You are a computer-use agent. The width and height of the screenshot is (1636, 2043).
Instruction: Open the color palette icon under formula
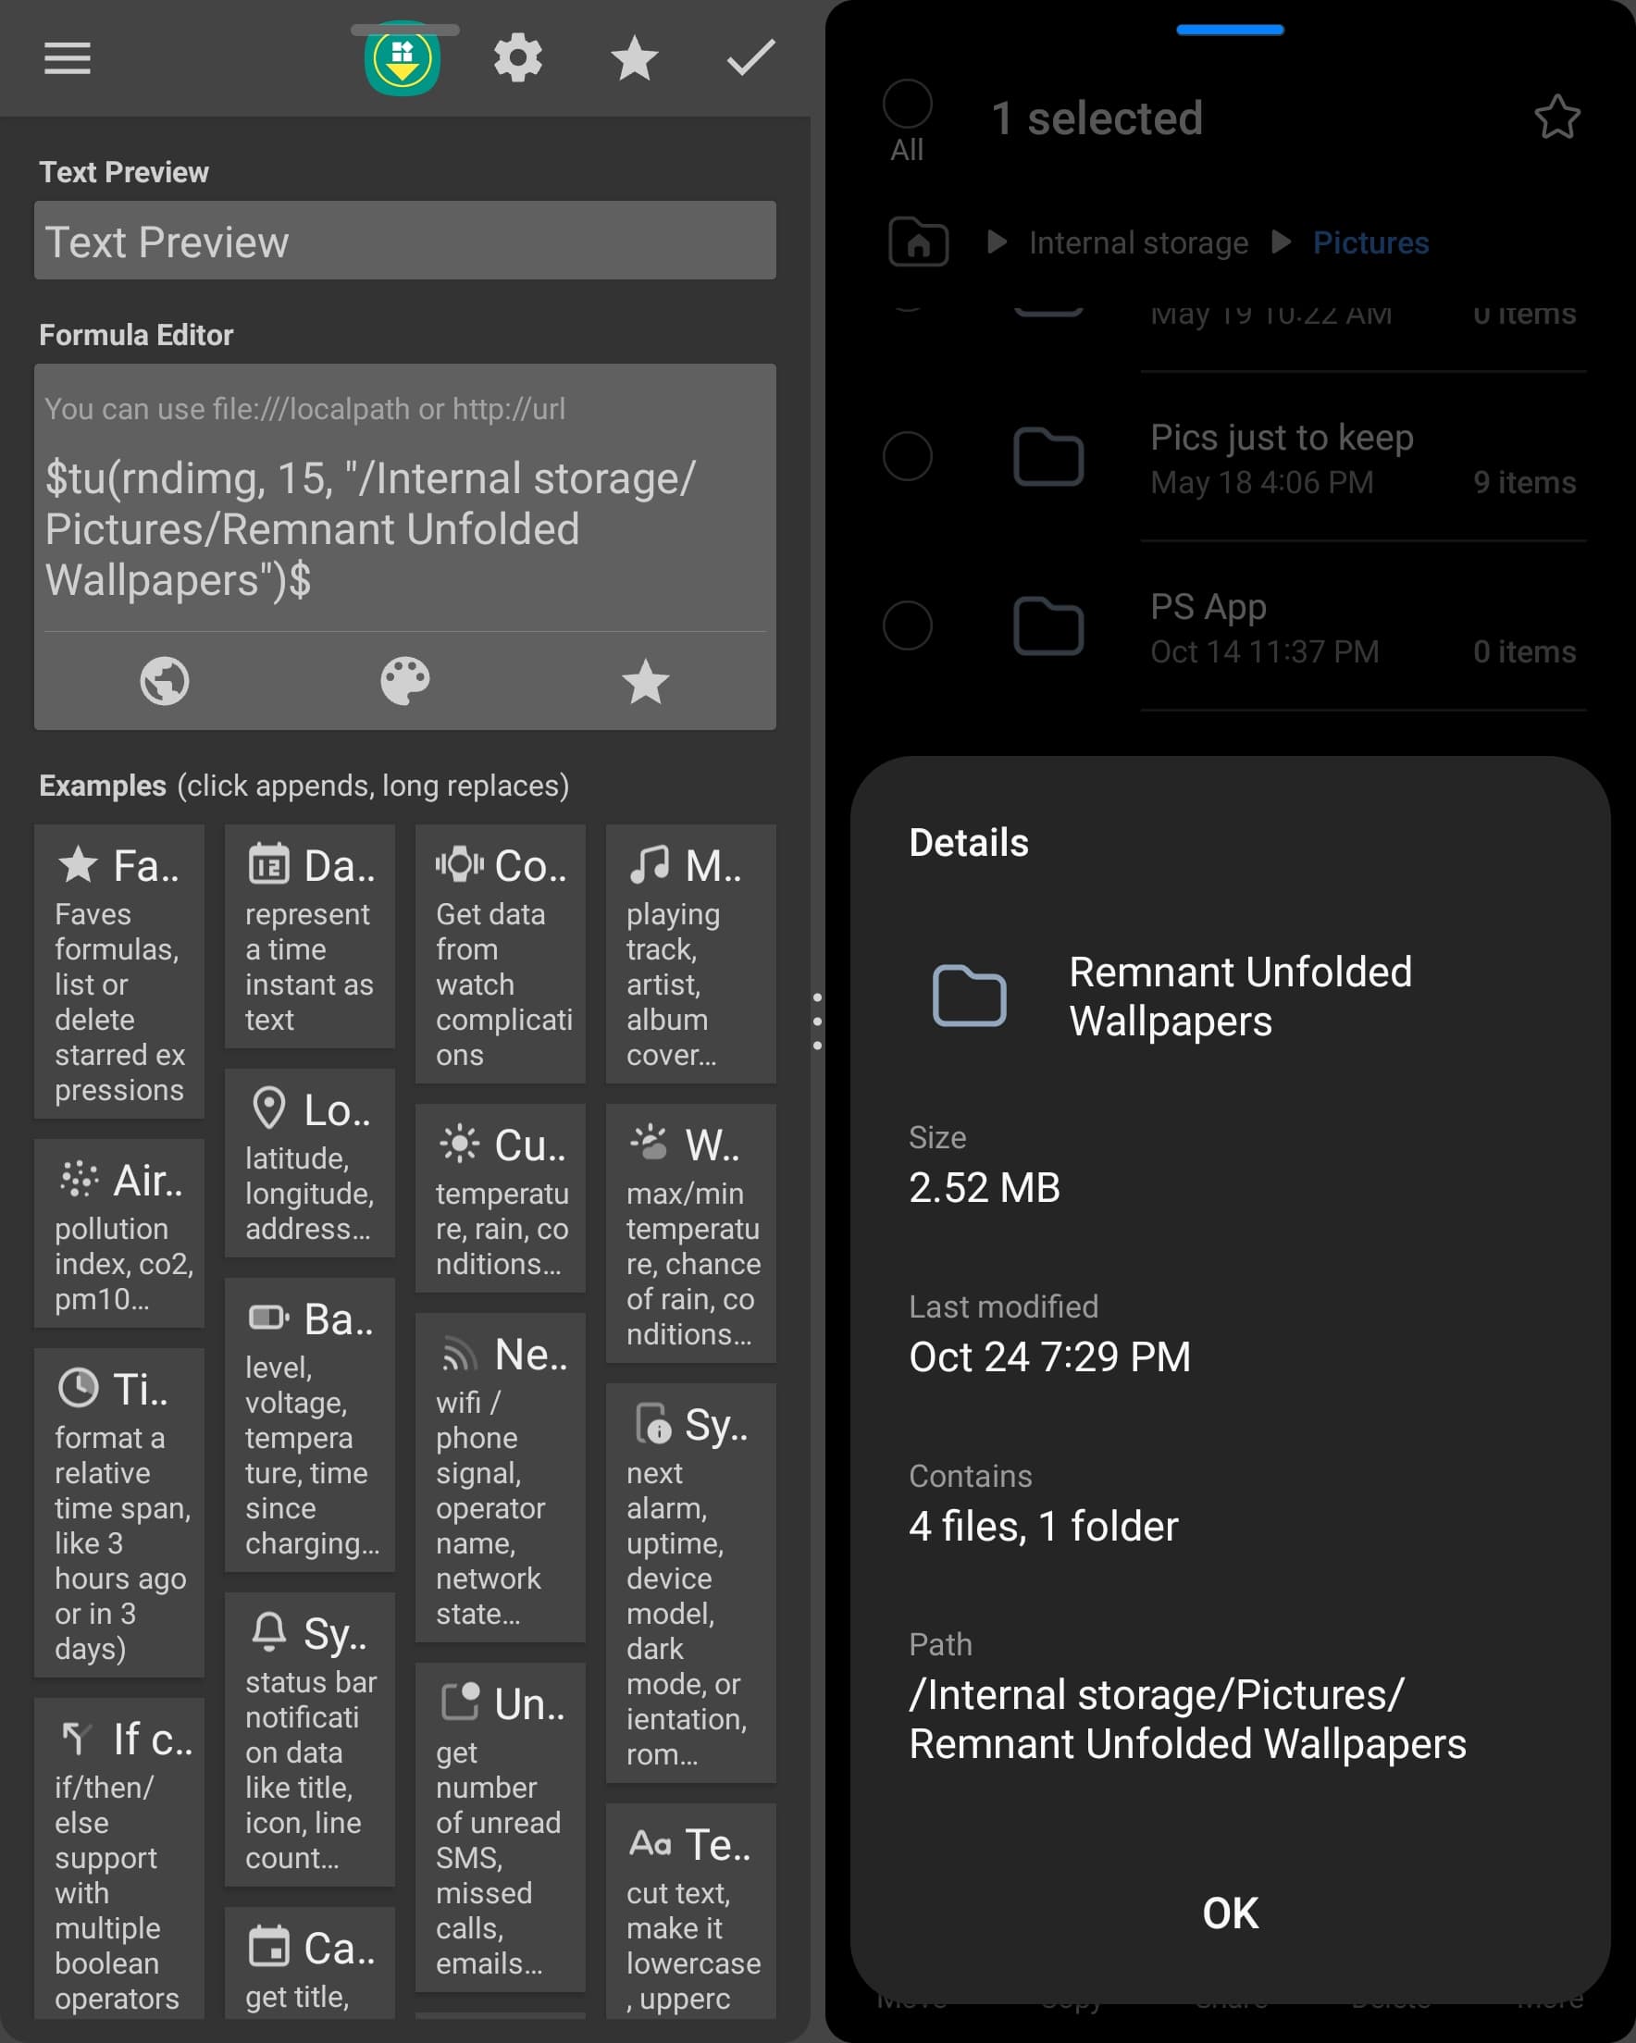(404, 681)
